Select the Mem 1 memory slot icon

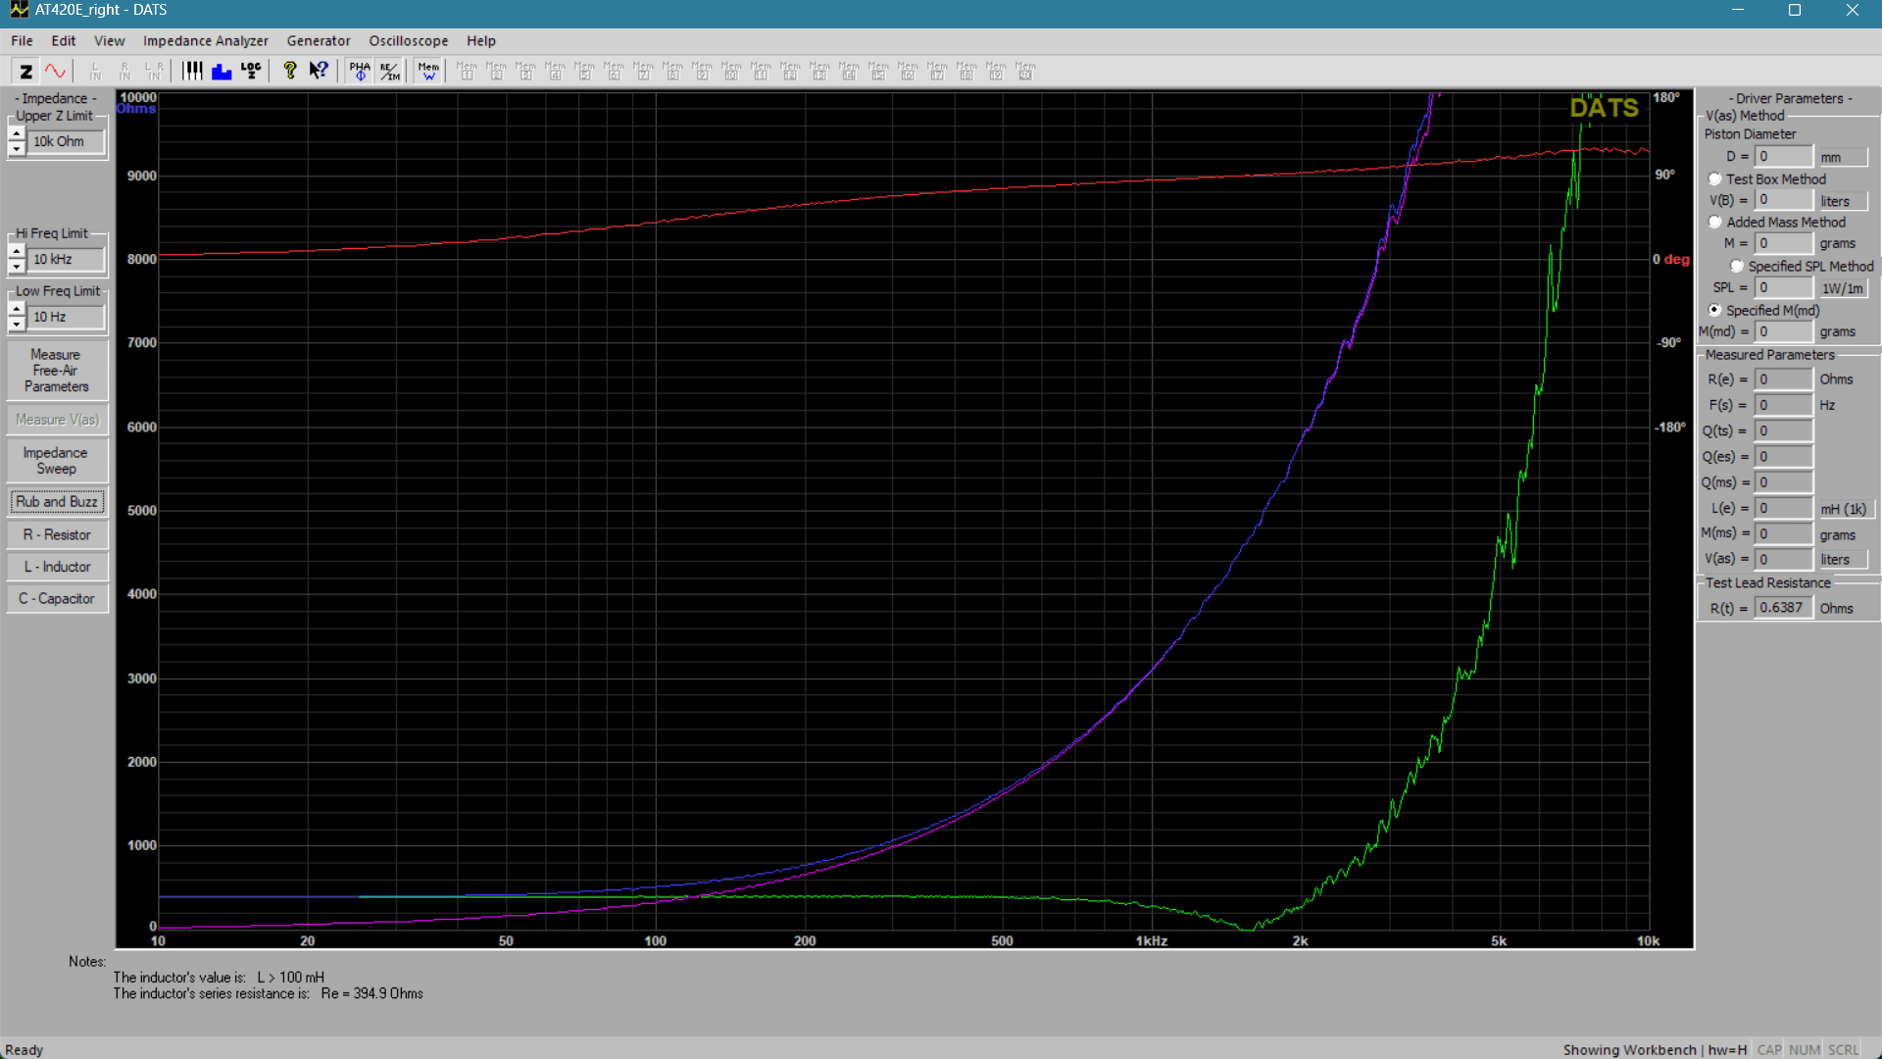coord(467,71)
